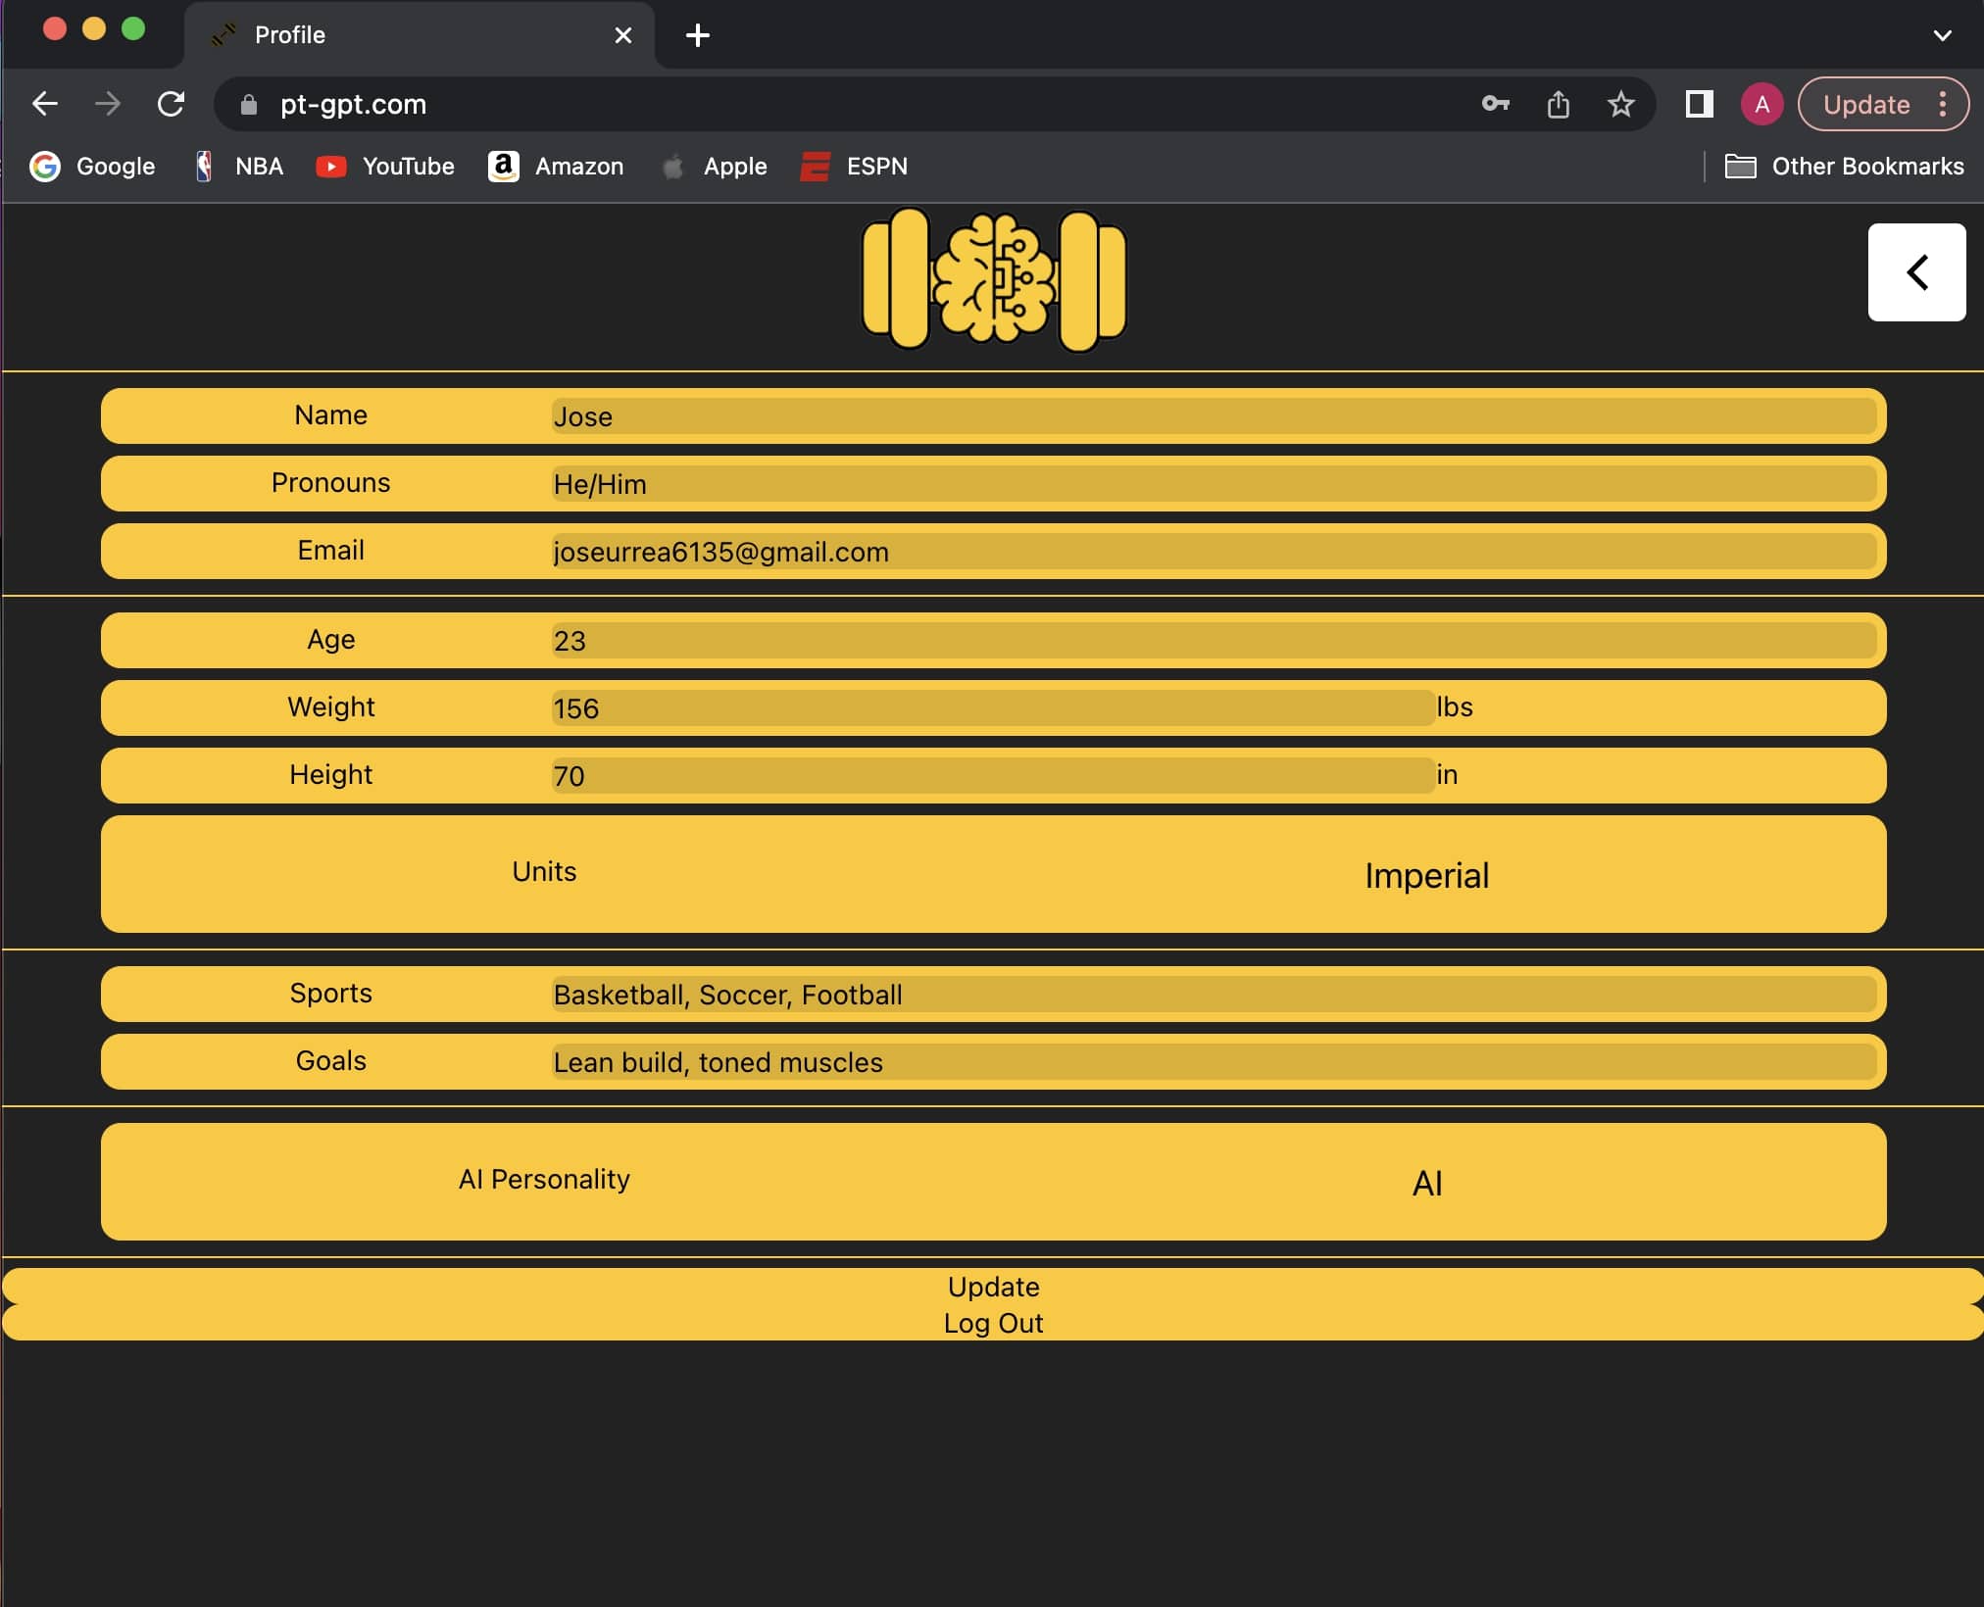Open the share page icon
This screenshot has width=1984, height=1607.
[1558, 104]
